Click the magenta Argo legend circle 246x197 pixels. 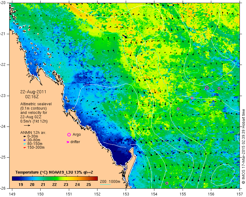[x=69, y=135]
